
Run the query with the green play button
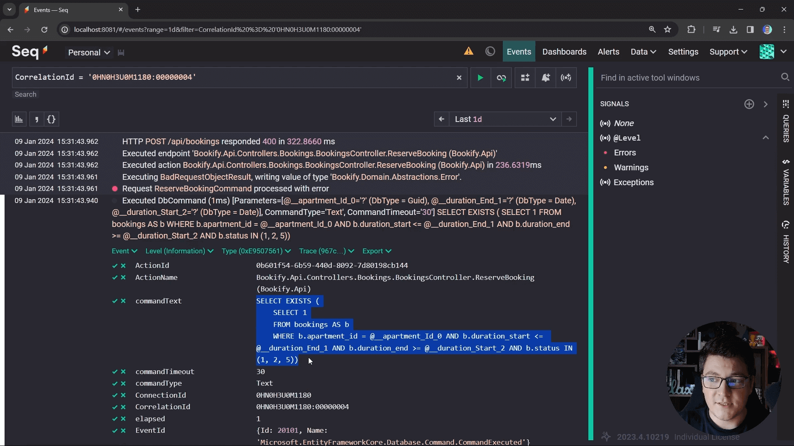point(480,78)
